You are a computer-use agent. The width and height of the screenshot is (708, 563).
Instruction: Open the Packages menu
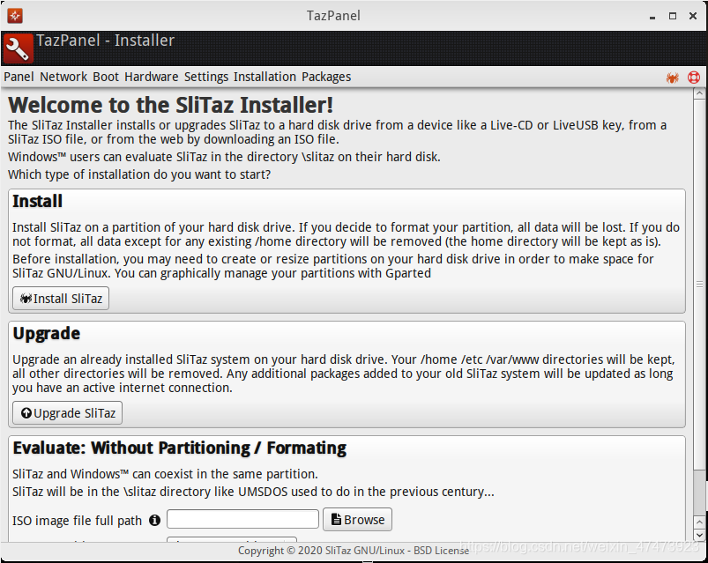[326, 77]
